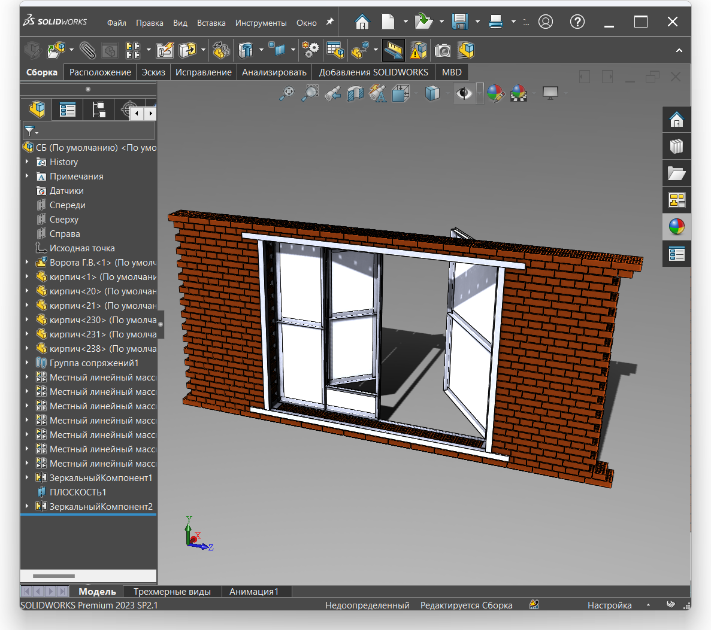Switch to the Анализировать tab
This screenshot has width=711, height=630.
pos(274,72)
